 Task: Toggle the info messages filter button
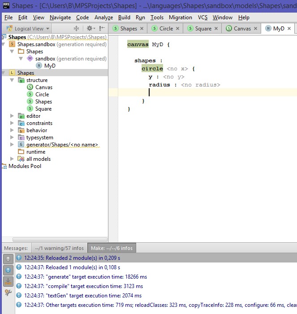tap(8, 270)
